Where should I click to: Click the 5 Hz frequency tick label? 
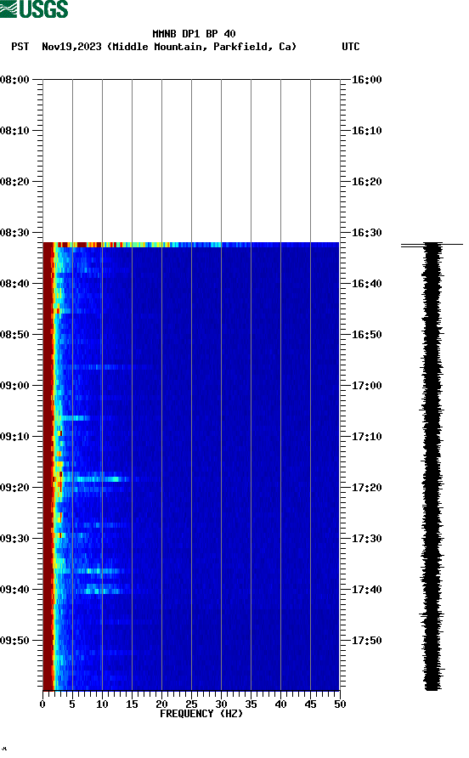(72, 704)
